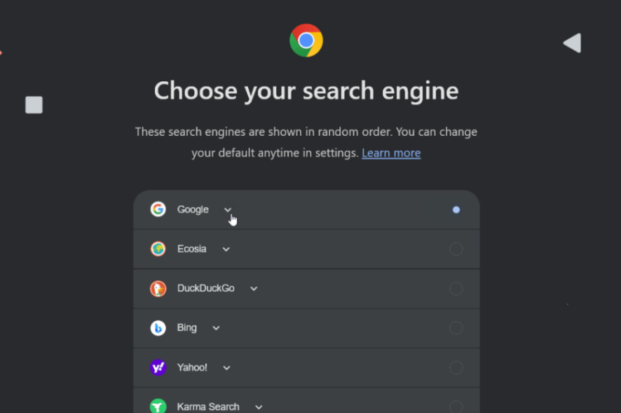Select the Ecosia radio button
This screenshot has width=621, height=413.
coord(456,248)
